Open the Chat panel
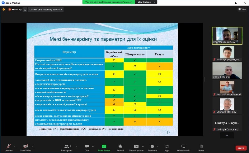This screenshot has width=249, height=153. coord(87,148)
